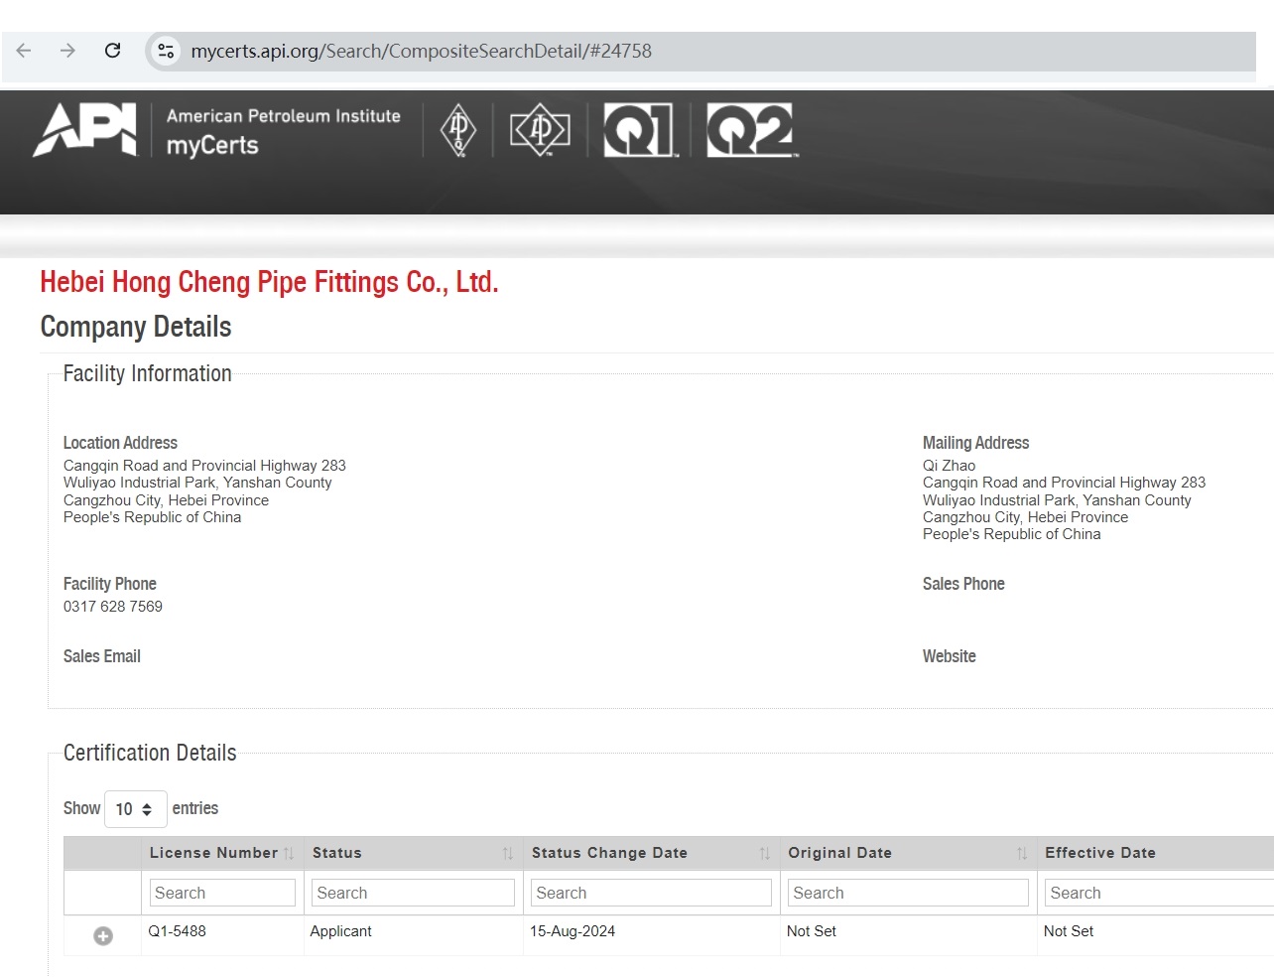Click the Facility Phone label
The height and width of the screenshot is (977, 1274).
pos(110,584)
